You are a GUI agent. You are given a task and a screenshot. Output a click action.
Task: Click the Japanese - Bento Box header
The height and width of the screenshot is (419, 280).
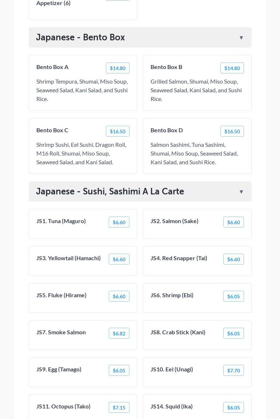[x=80, y=37]
